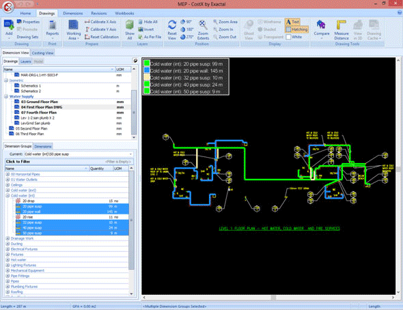The height and width of the screenshot is (310, 403).
Task: Click As Per File layers option
Action: 150,37
